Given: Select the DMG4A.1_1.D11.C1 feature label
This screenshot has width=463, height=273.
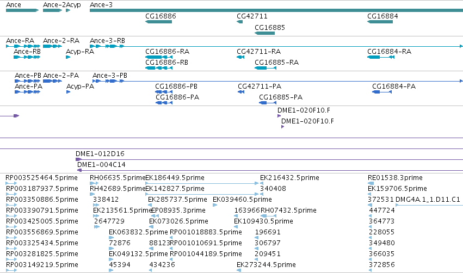Looking at the screenshot, I should pos(428,200).
